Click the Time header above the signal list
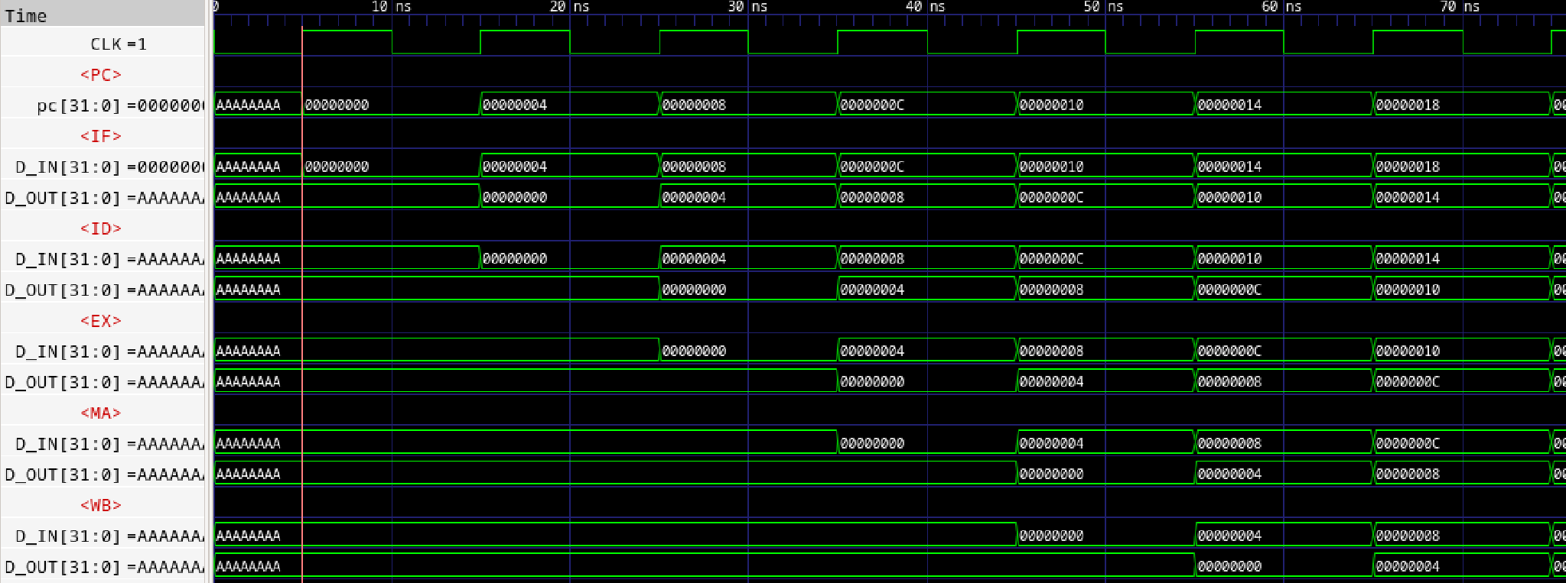1566x583 pixels. [x=26, y=15]
